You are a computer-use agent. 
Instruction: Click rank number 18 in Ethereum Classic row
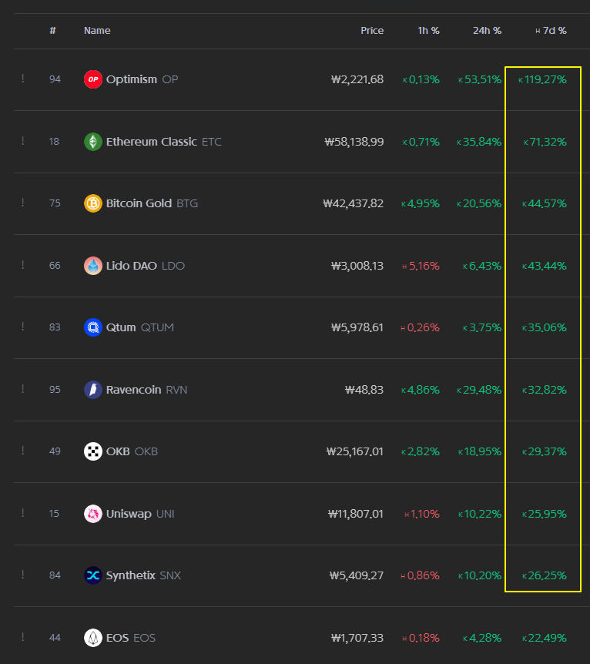[54, 142]
